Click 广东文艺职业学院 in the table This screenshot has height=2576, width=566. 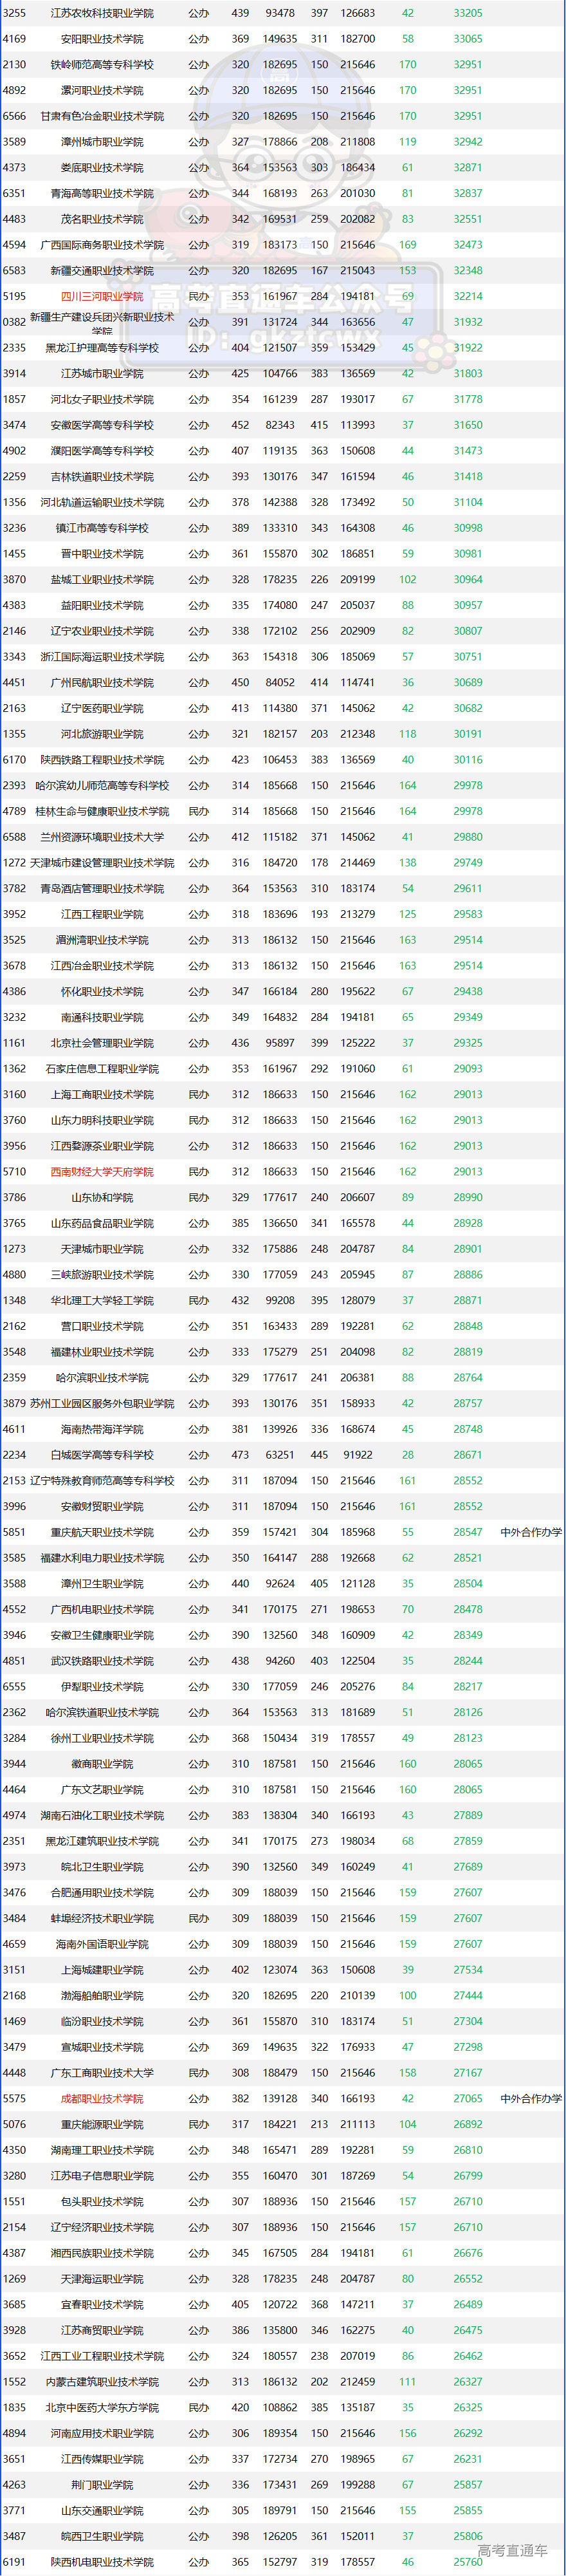tap(102, 1790)
